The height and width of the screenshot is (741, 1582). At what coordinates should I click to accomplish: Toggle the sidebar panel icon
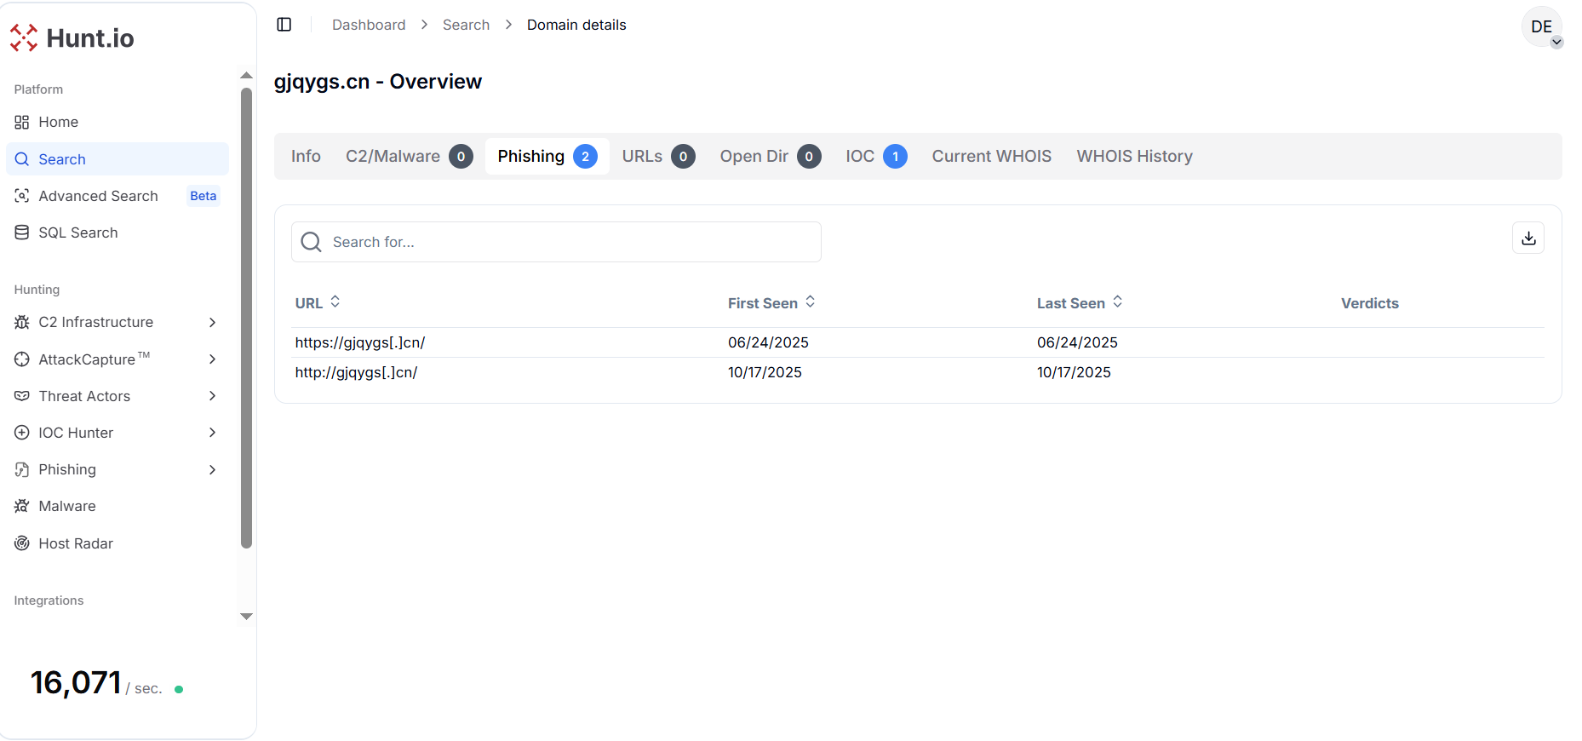coord(284,25)
